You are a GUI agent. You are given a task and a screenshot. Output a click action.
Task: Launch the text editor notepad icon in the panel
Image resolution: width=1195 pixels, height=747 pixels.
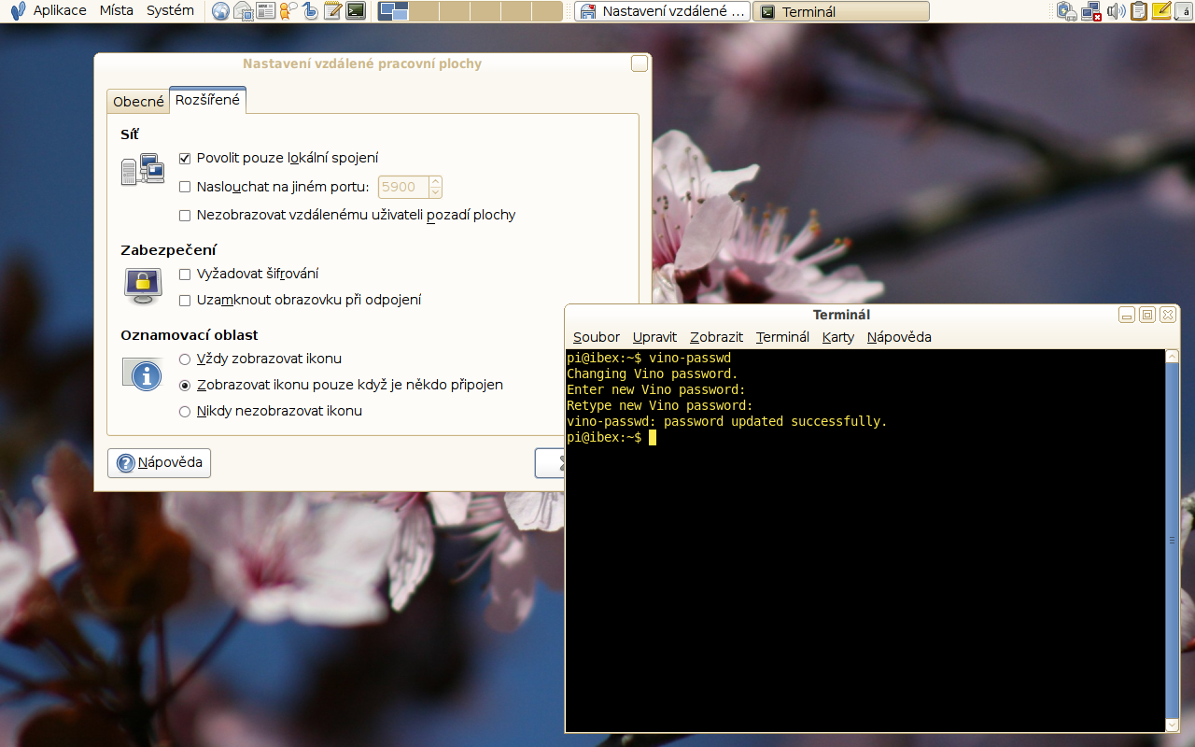tap(332, 11)
